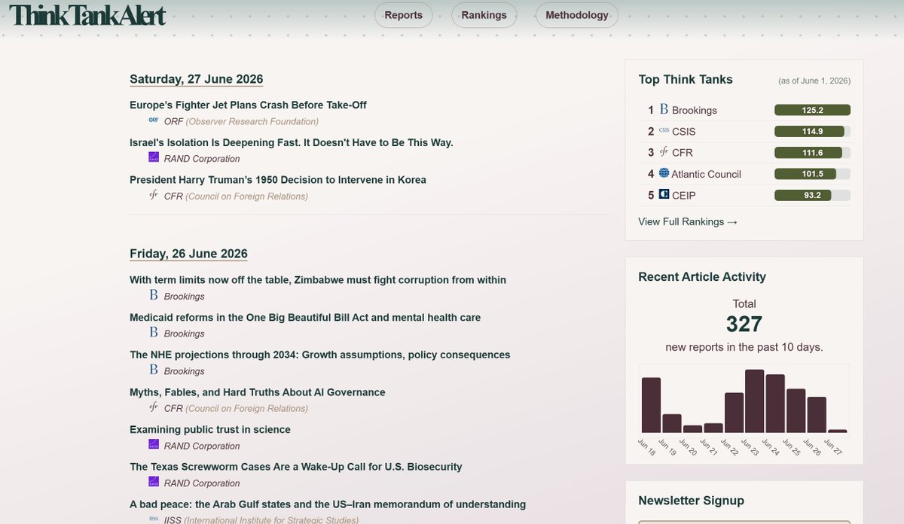904x524 pixels.
Task: Click the CEIP 93.2 score bar
Action: (x=813, y=195)
